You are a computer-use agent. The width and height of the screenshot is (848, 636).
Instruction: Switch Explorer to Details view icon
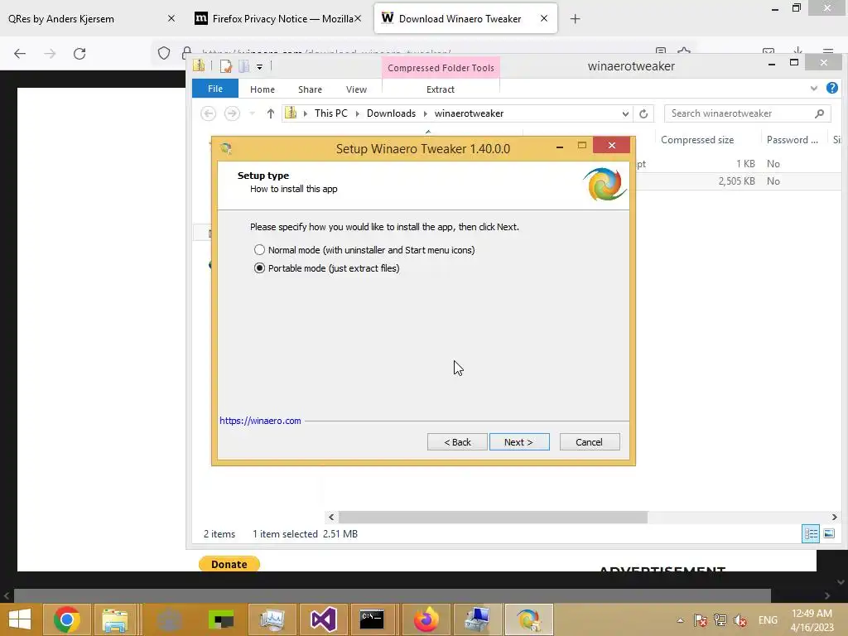(811, 534)
